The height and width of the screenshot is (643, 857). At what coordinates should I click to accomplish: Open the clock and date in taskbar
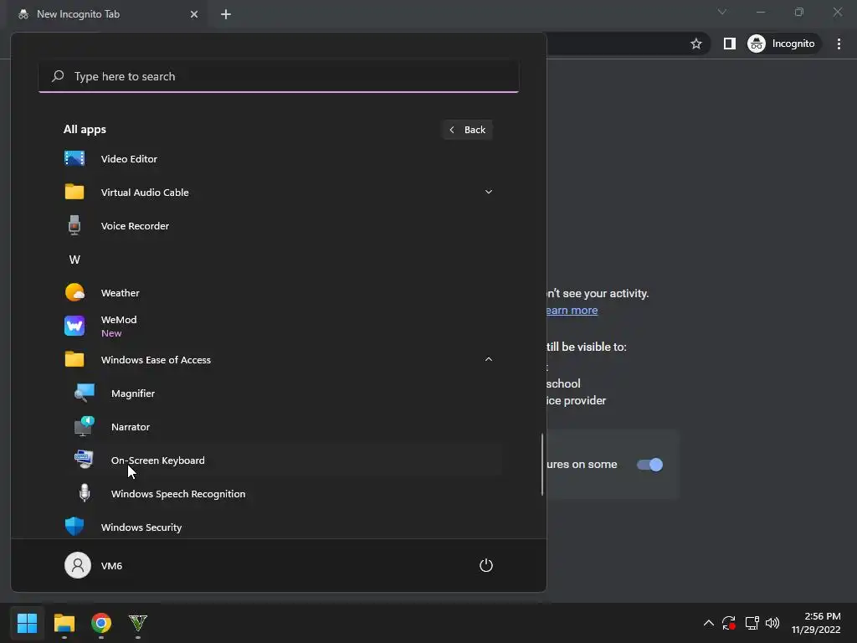(816, 623)
